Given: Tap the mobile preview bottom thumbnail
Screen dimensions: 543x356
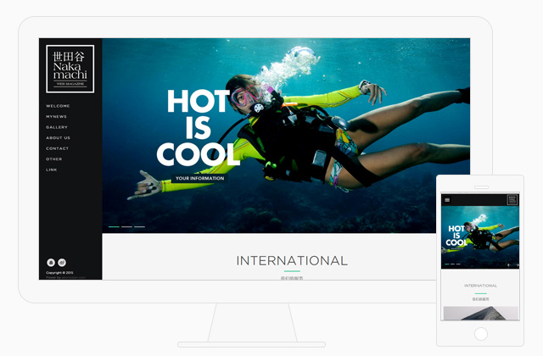Looking at the screenshot, I should click(480, 314).
